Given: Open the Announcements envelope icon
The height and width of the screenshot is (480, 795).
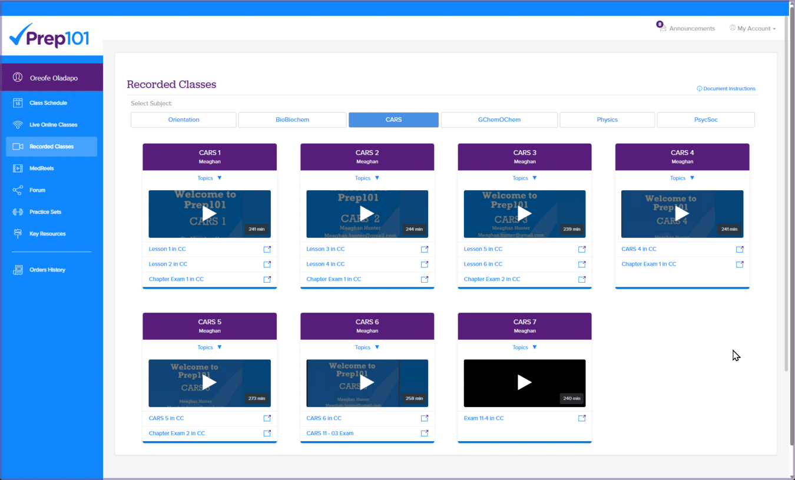Looking at the screenshot, I should [x=662, y=28].
